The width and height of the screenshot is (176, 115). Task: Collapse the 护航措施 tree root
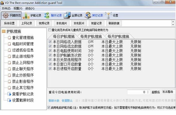click(x=4, y=31)
